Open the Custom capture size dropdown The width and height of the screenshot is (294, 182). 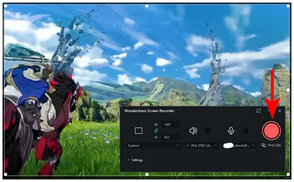coord(153,146)
